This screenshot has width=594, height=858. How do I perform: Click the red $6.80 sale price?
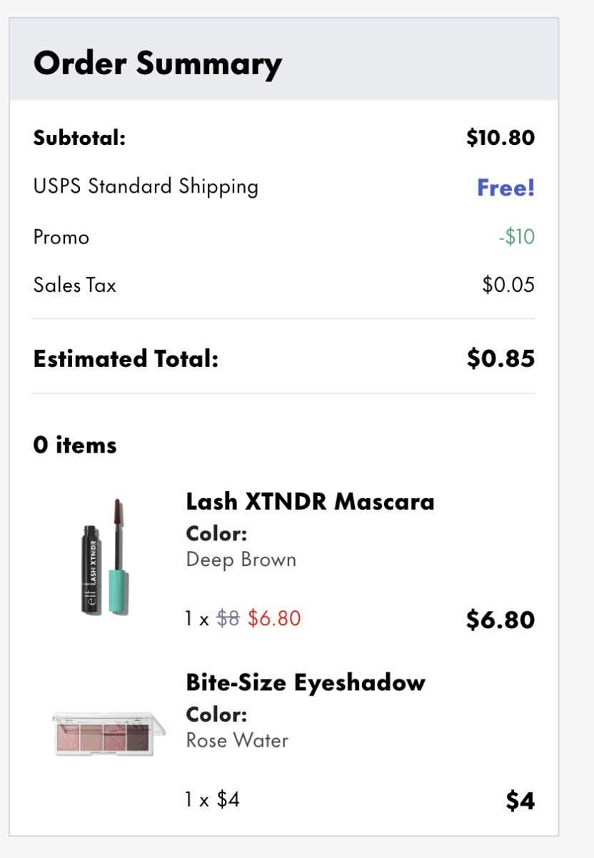click(x=274, y=618)
